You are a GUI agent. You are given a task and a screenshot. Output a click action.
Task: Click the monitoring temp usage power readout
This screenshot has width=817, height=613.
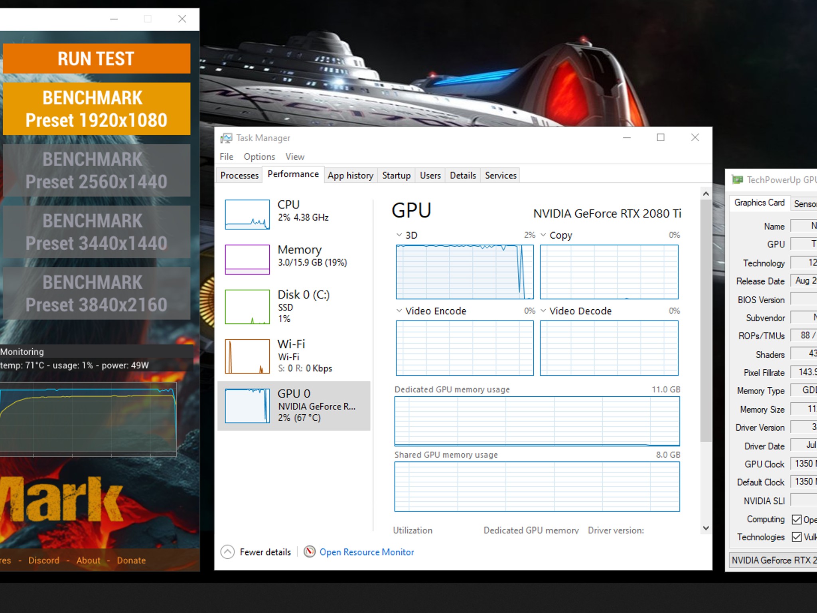point(74,365)
